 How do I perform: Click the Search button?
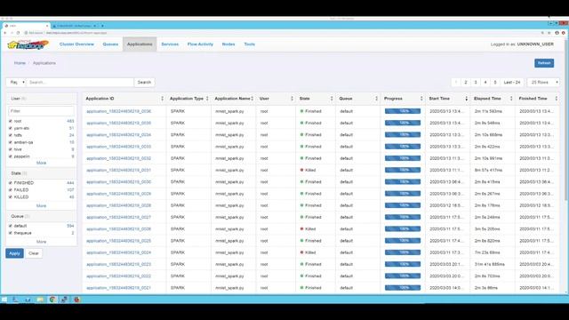click(x=144, y=83)
